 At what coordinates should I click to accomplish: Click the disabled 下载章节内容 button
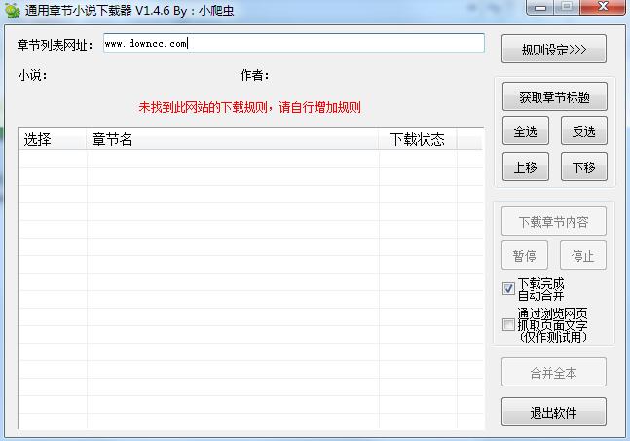(554, 221)
